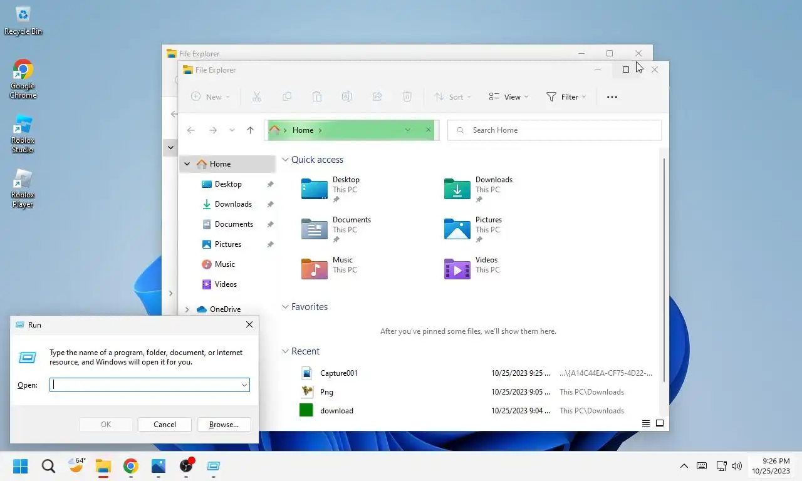Go forward with the right arrow

pos(213,130)
